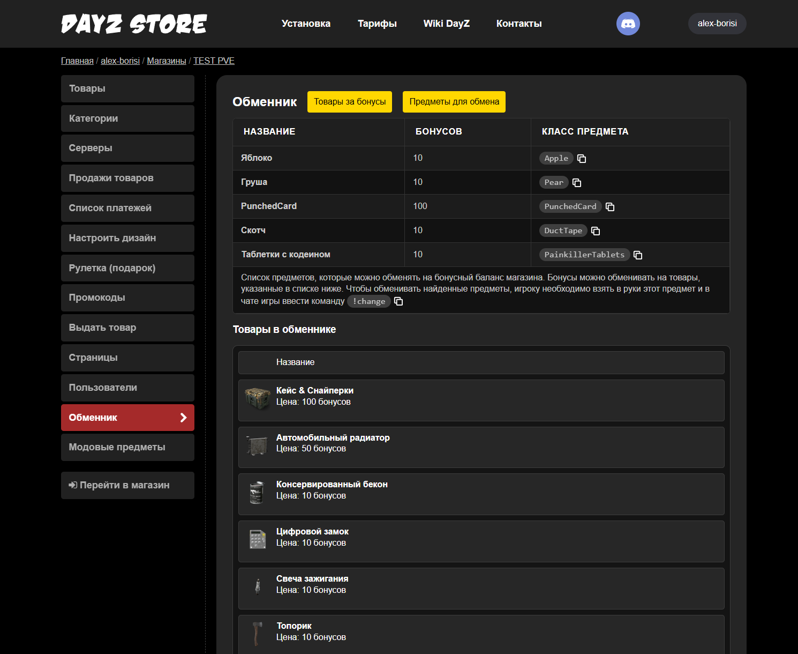
Task: Open the Консервированный бекон item title
Action: pyautogui.click(x=332, y=485)
